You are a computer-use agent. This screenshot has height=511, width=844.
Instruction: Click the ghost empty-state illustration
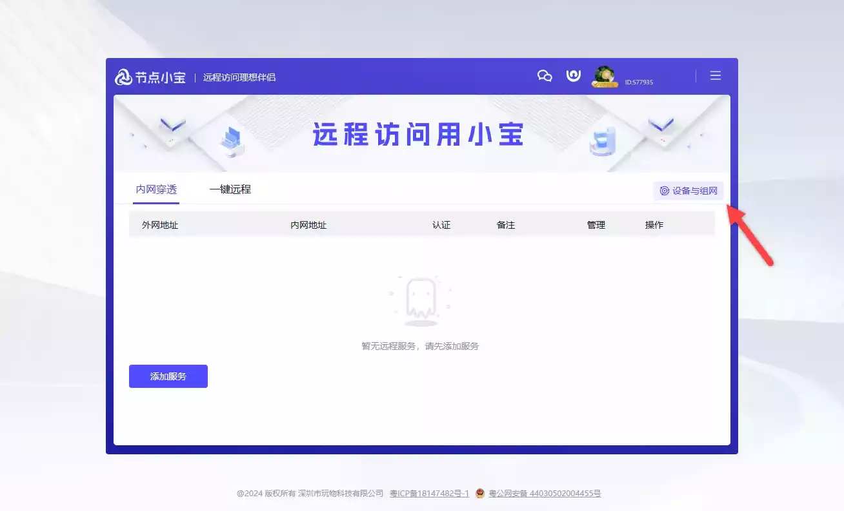[x=420, y=300]
